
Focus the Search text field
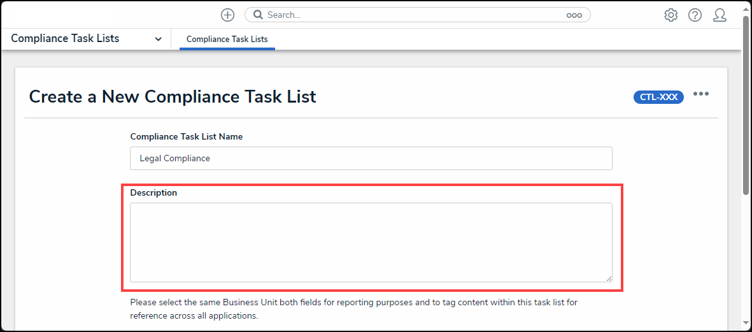tap(414, 15)
